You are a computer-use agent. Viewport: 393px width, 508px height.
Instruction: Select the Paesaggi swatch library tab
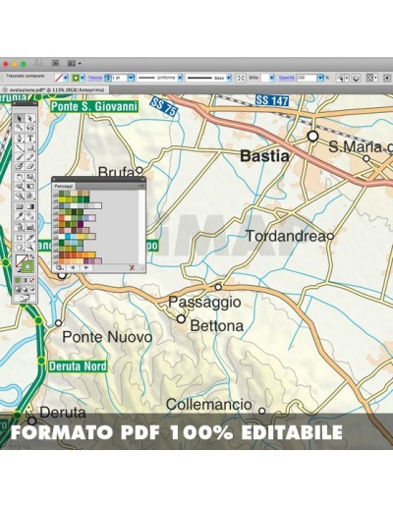(x=64, y=186)
